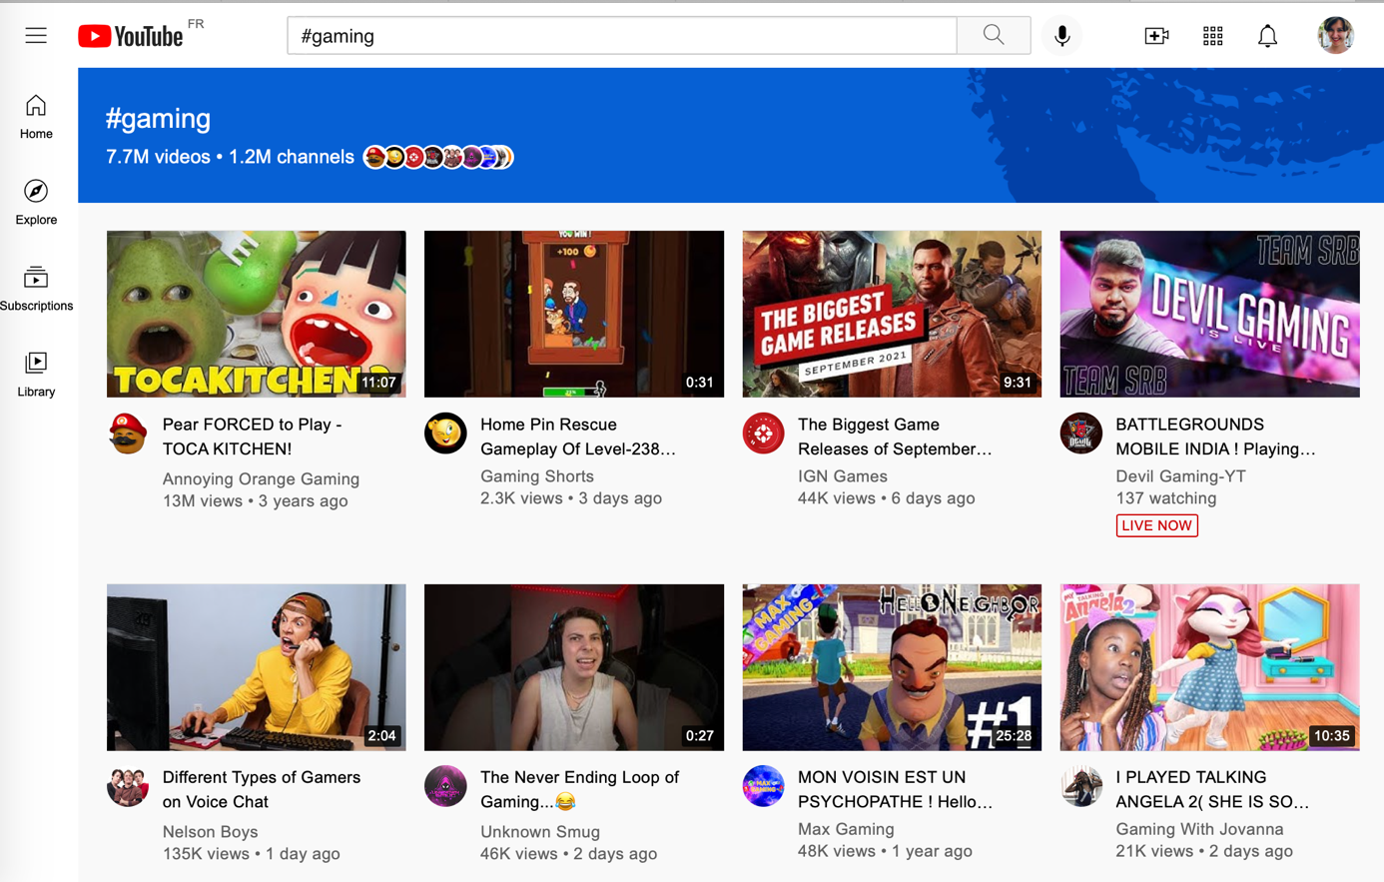Open Annoying Orange Gaming channel avatar
The width and height of the screenshot is (1384, 882).
[x=128, y=434]
